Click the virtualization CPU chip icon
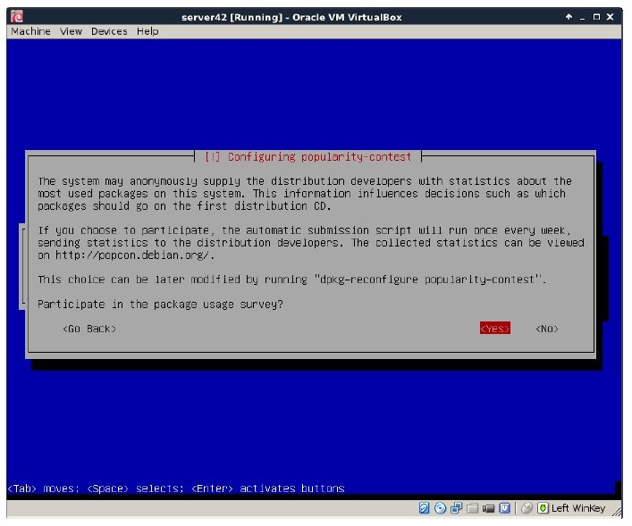 (505, 508)
